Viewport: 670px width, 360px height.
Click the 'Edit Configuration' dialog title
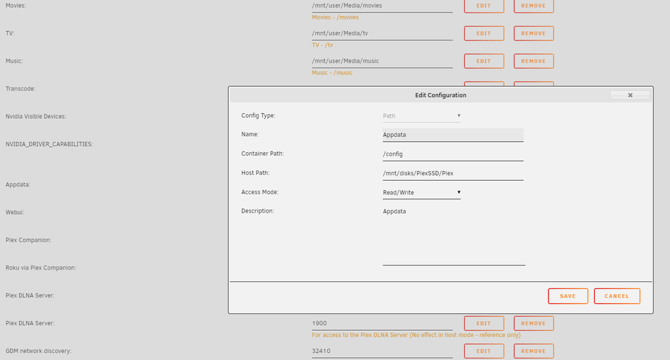[441, 95]
